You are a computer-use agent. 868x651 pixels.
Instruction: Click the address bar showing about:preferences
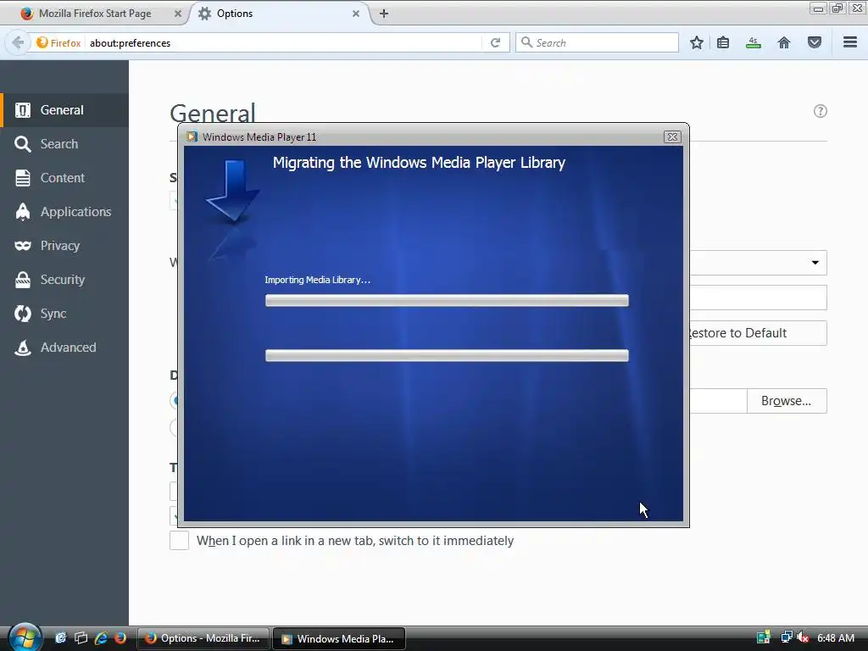[x=282, y=42]
